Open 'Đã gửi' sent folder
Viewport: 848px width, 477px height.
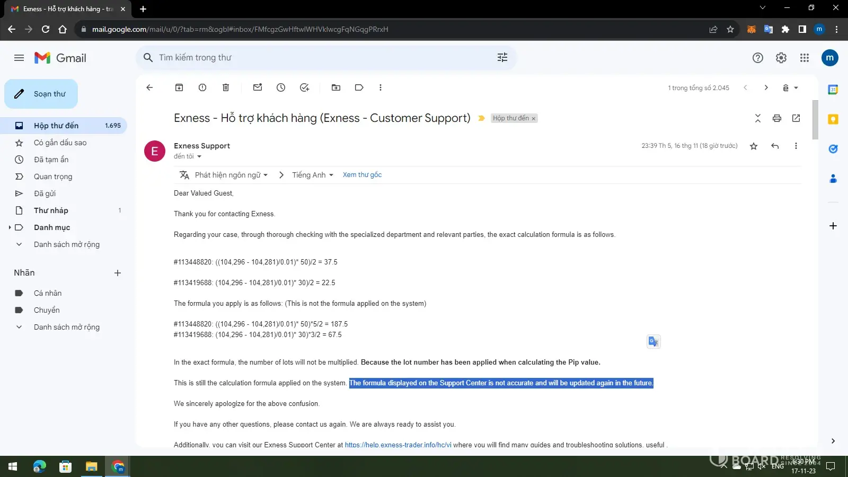click(64, 193)
